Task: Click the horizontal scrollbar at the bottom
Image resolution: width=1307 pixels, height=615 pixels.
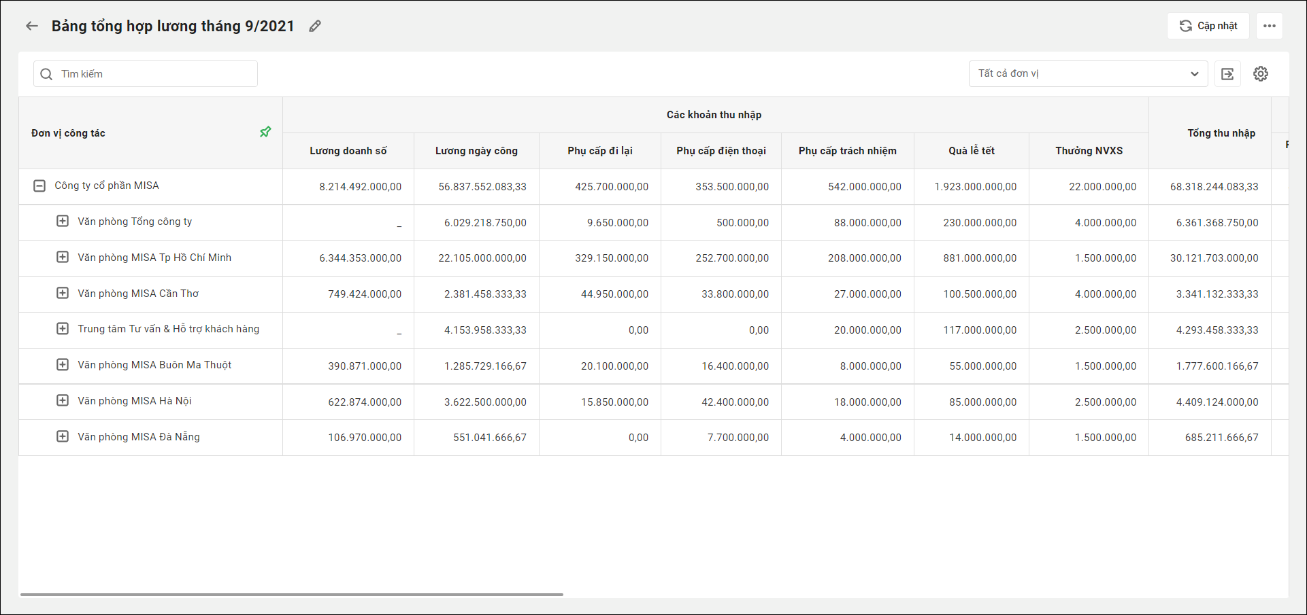Action: (x=291, y=595)
